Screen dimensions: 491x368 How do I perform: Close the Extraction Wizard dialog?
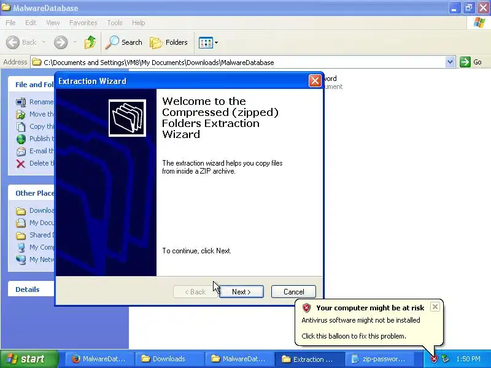315,81
